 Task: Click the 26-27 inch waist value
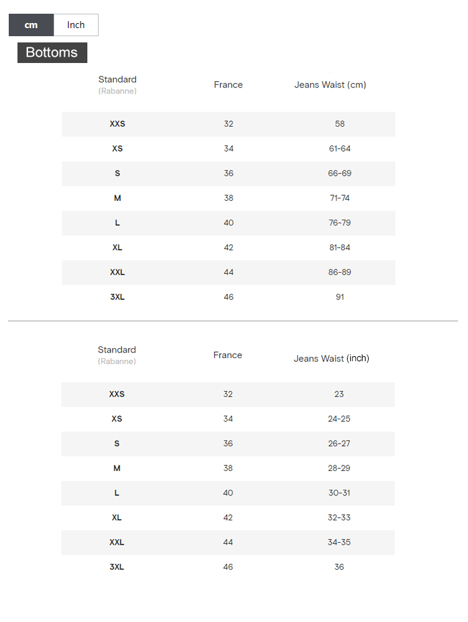(339, 444)
